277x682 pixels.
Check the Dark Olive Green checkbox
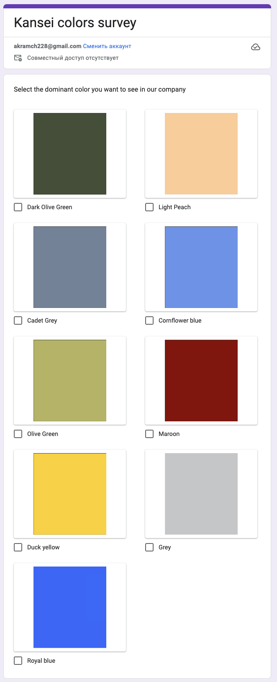coord(18,207)
